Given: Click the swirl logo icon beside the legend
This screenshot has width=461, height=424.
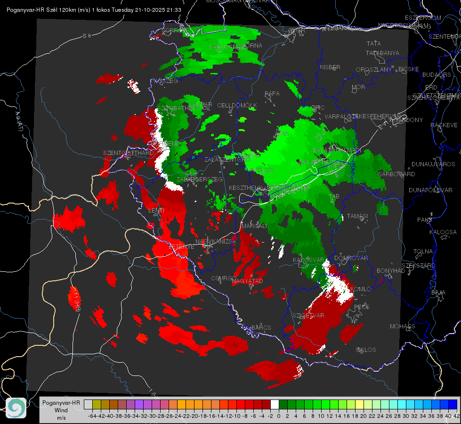Looking at the screenshot, I should pyautogui.click(x=16, y=408).
